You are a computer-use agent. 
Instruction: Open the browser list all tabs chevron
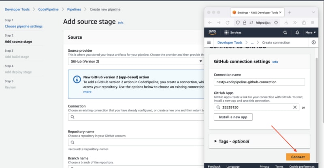pyautogui.click(x=313, y=13)
